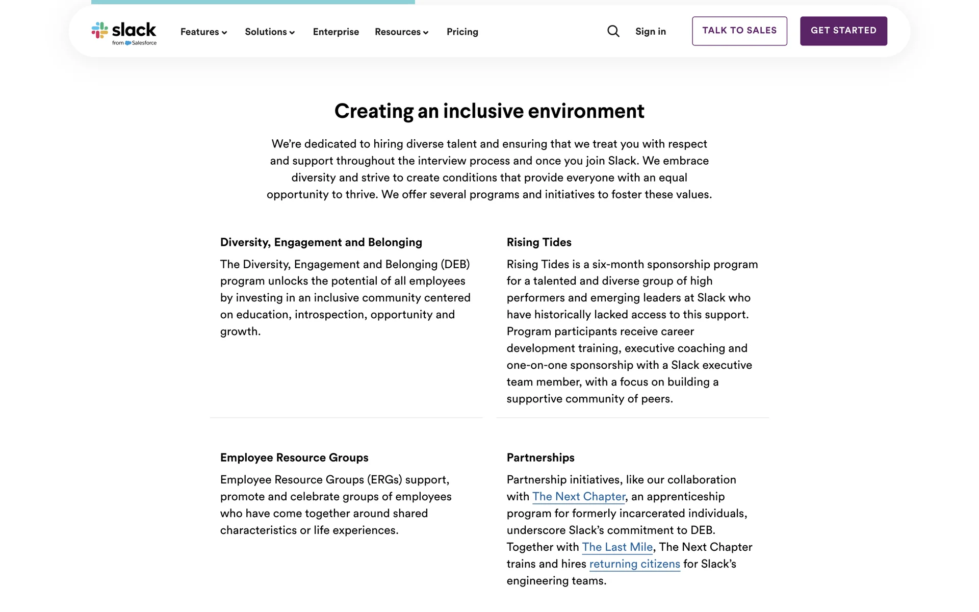Viewport: 979px width, 612px height.
Task: Open the Resources dropdown chevron
Action: (426, 33)
